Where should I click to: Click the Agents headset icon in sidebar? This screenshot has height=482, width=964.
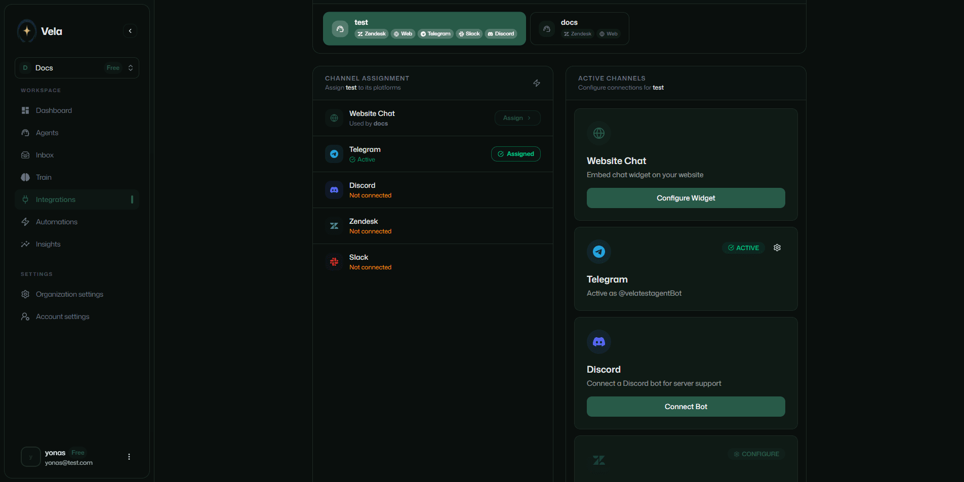click(x=25, y=133)
